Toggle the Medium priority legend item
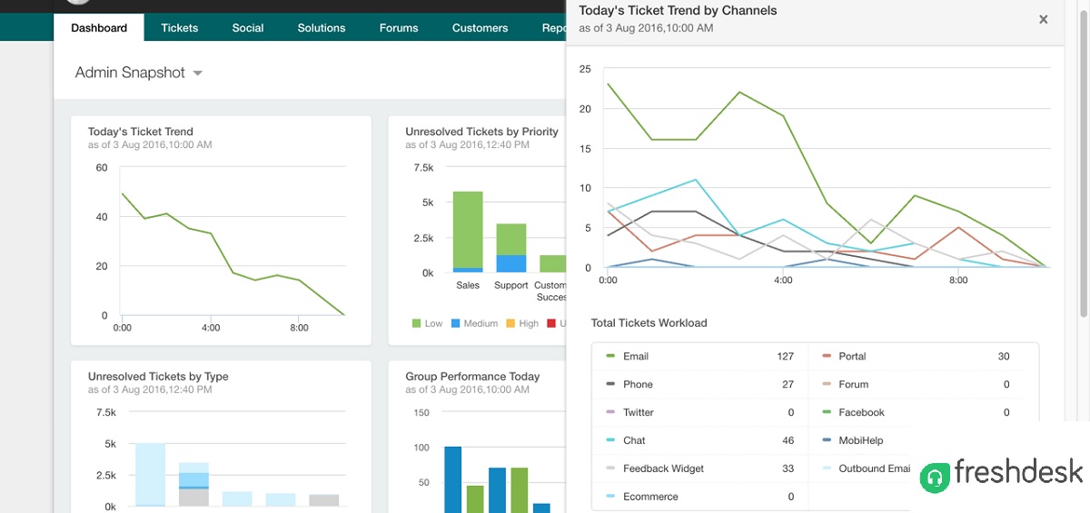 click(475, 323)
